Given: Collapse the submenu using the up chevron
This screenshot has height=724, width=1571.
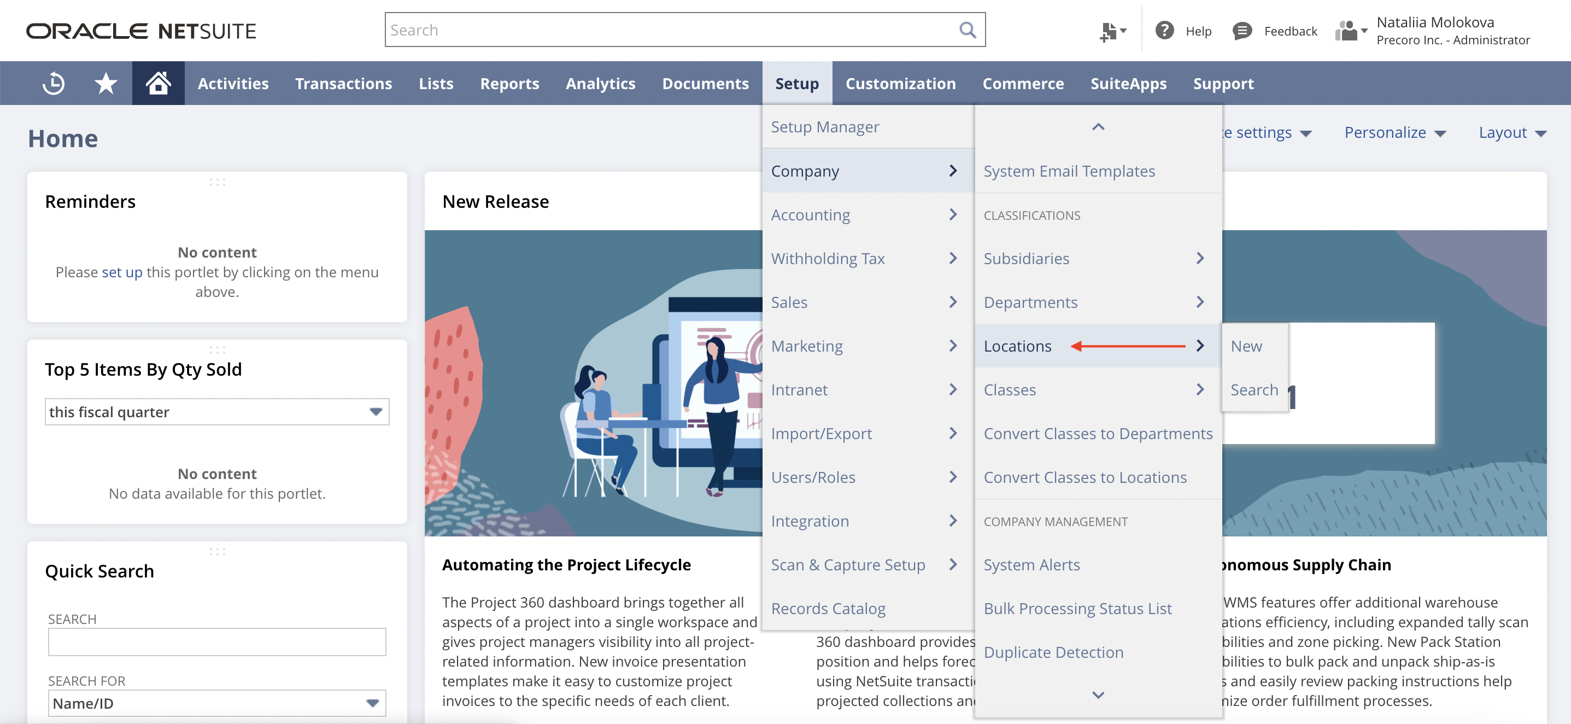Looking at the screenshot, I should pyautogui.click(x=1098, y=127).
